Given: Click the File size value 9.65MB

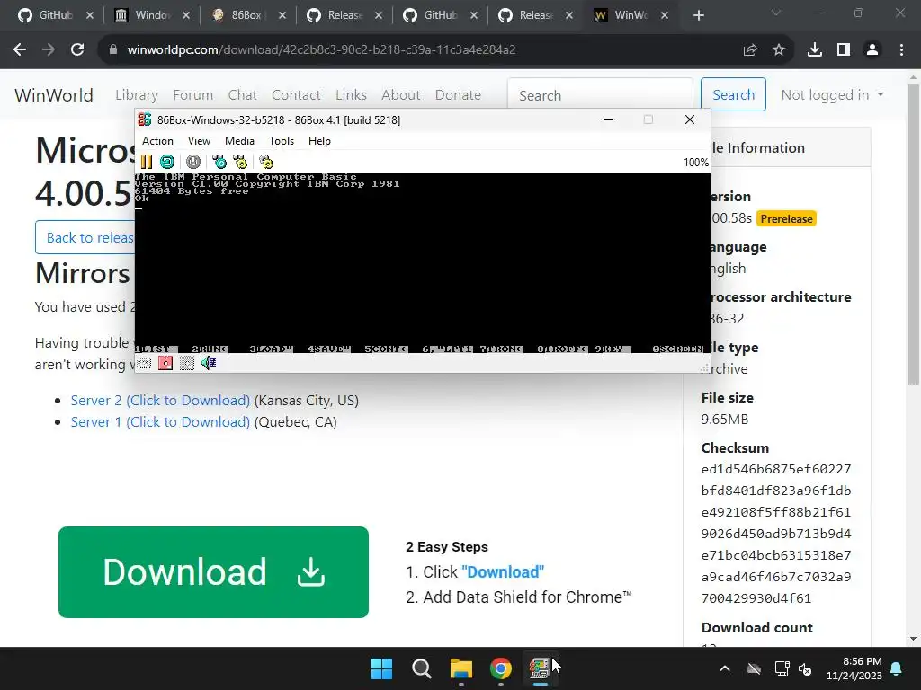Looking at the screenshot, I should pyautogui.click(x=725, y=419).
